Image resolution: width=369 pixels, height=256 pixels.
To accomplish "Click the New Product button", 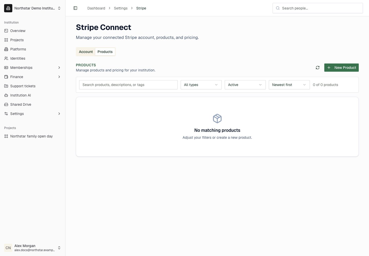I will point(341,68).
